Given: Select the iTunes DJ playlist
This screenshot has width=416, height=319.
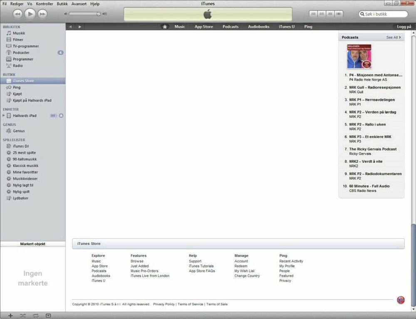Looking at the screenshot, I should [x=32, y=146].
